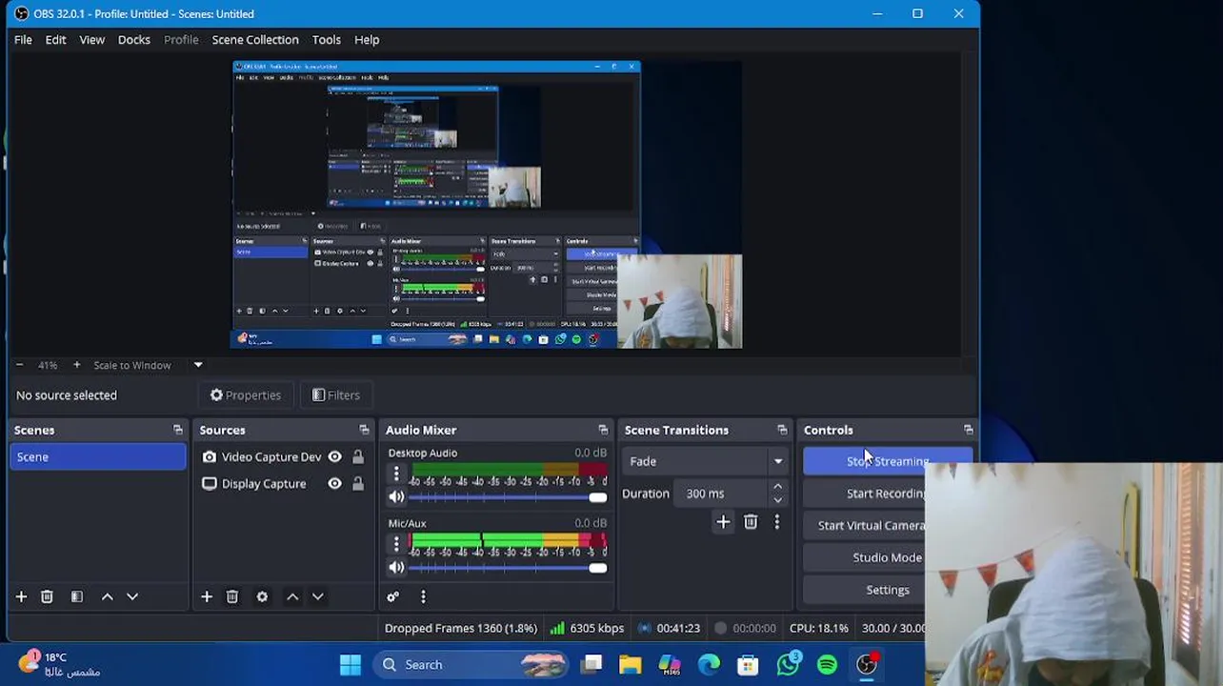Move scene down arrow in Scenes panel
The image size is (1223, 686).
click(132, 596)
